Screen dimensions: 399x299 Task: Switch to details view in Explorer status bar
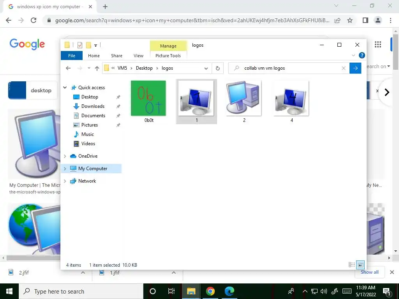(352, 265)
